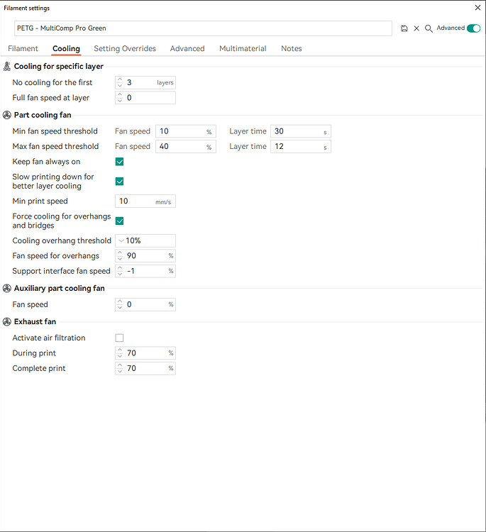
Task: Enable Activate air filtration checkbox
Action: pyautogui.click(x=119, y=338)
